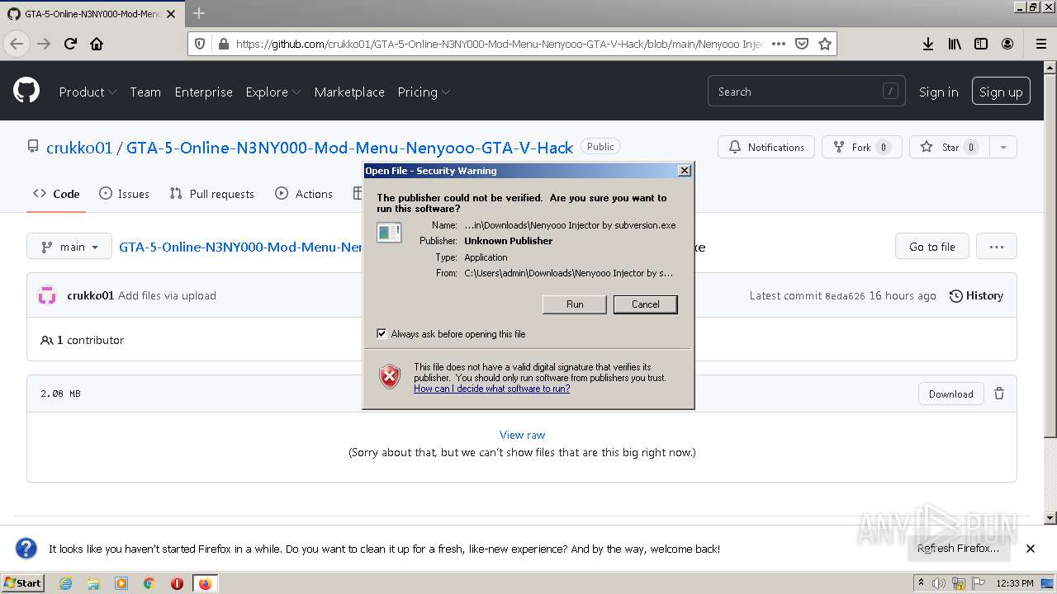Viewport: 1057px width, 594px height.
Task: Switch to the Code tab
Action: click(56, 194)
